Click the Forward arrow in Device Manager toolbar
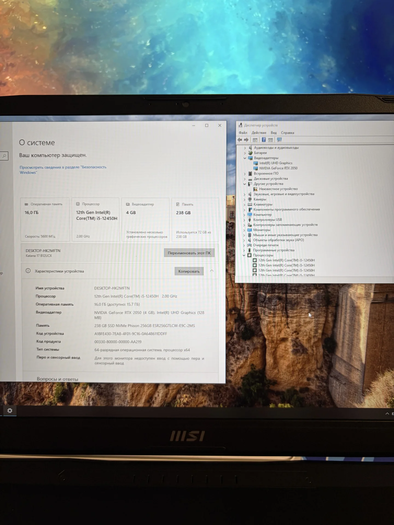Image resolution: width=394 pixels, height=525 pixels. tap(246, 140)
